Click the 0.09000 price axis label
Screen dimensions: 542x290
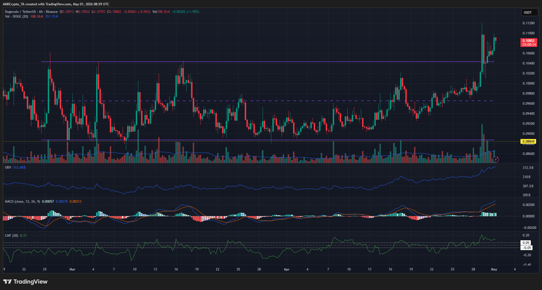click(529, 134)
